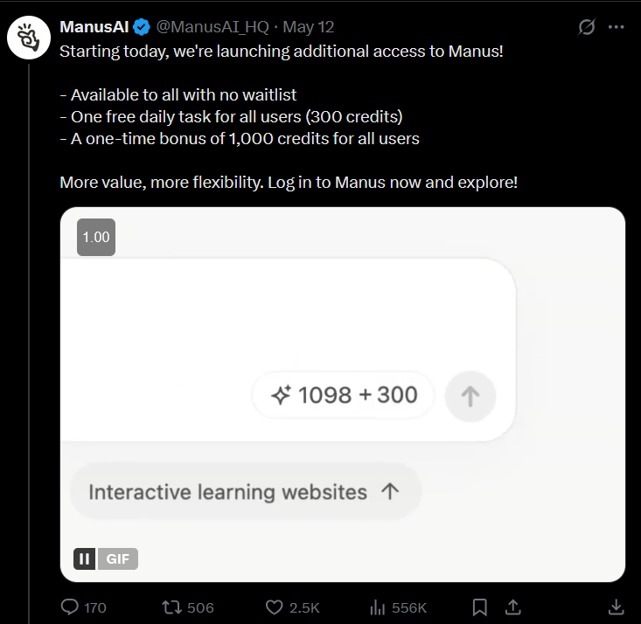
Task: Like the post with heart icon
Action: click(274, 607)
